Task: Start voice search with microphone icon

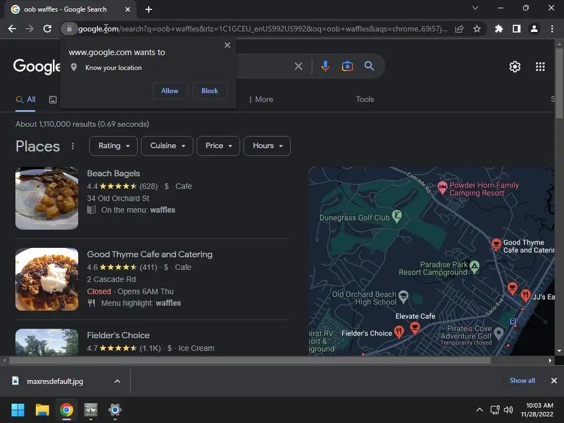Action: [x=325, y=66]
